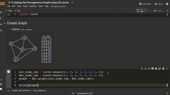
Task: Open the code snippets sidebar icon
Action: [x=1, y=80]
